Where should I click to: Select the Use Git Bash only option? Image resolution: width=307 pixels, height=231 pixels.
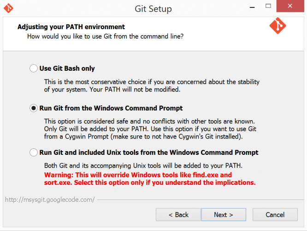33,68
